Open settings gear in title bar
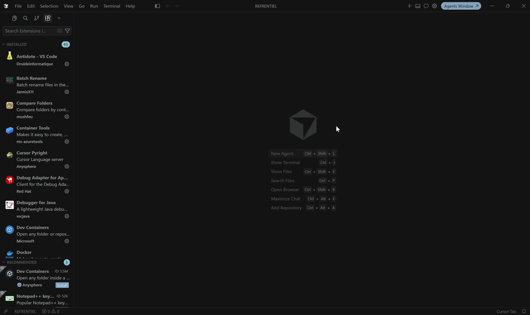 click(x=435, y=6)
